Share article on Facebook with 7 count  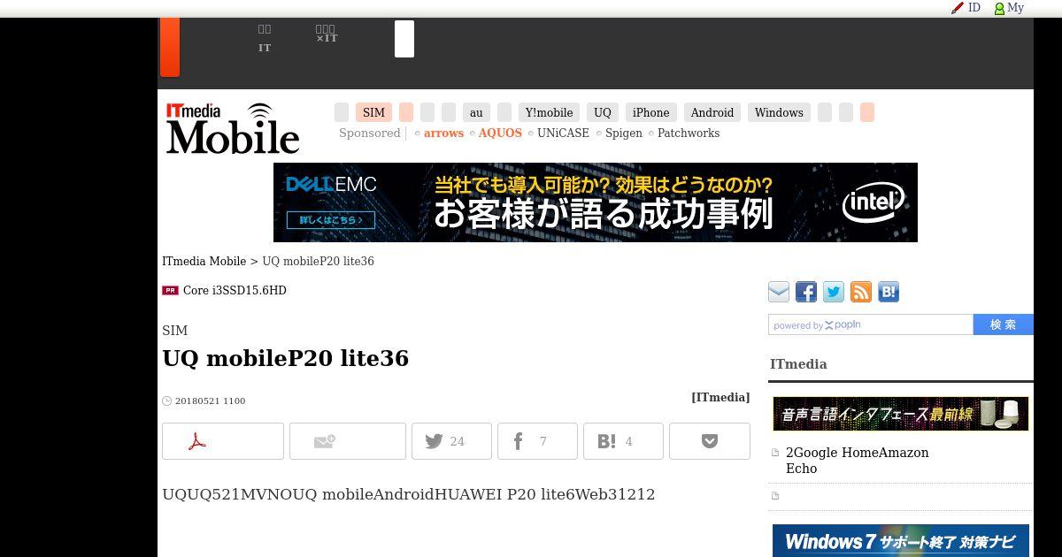pyautogui.click(x=537, y=441)
